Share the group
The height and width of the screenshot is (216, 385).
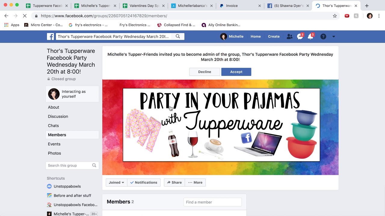click(x=174, y=182)
